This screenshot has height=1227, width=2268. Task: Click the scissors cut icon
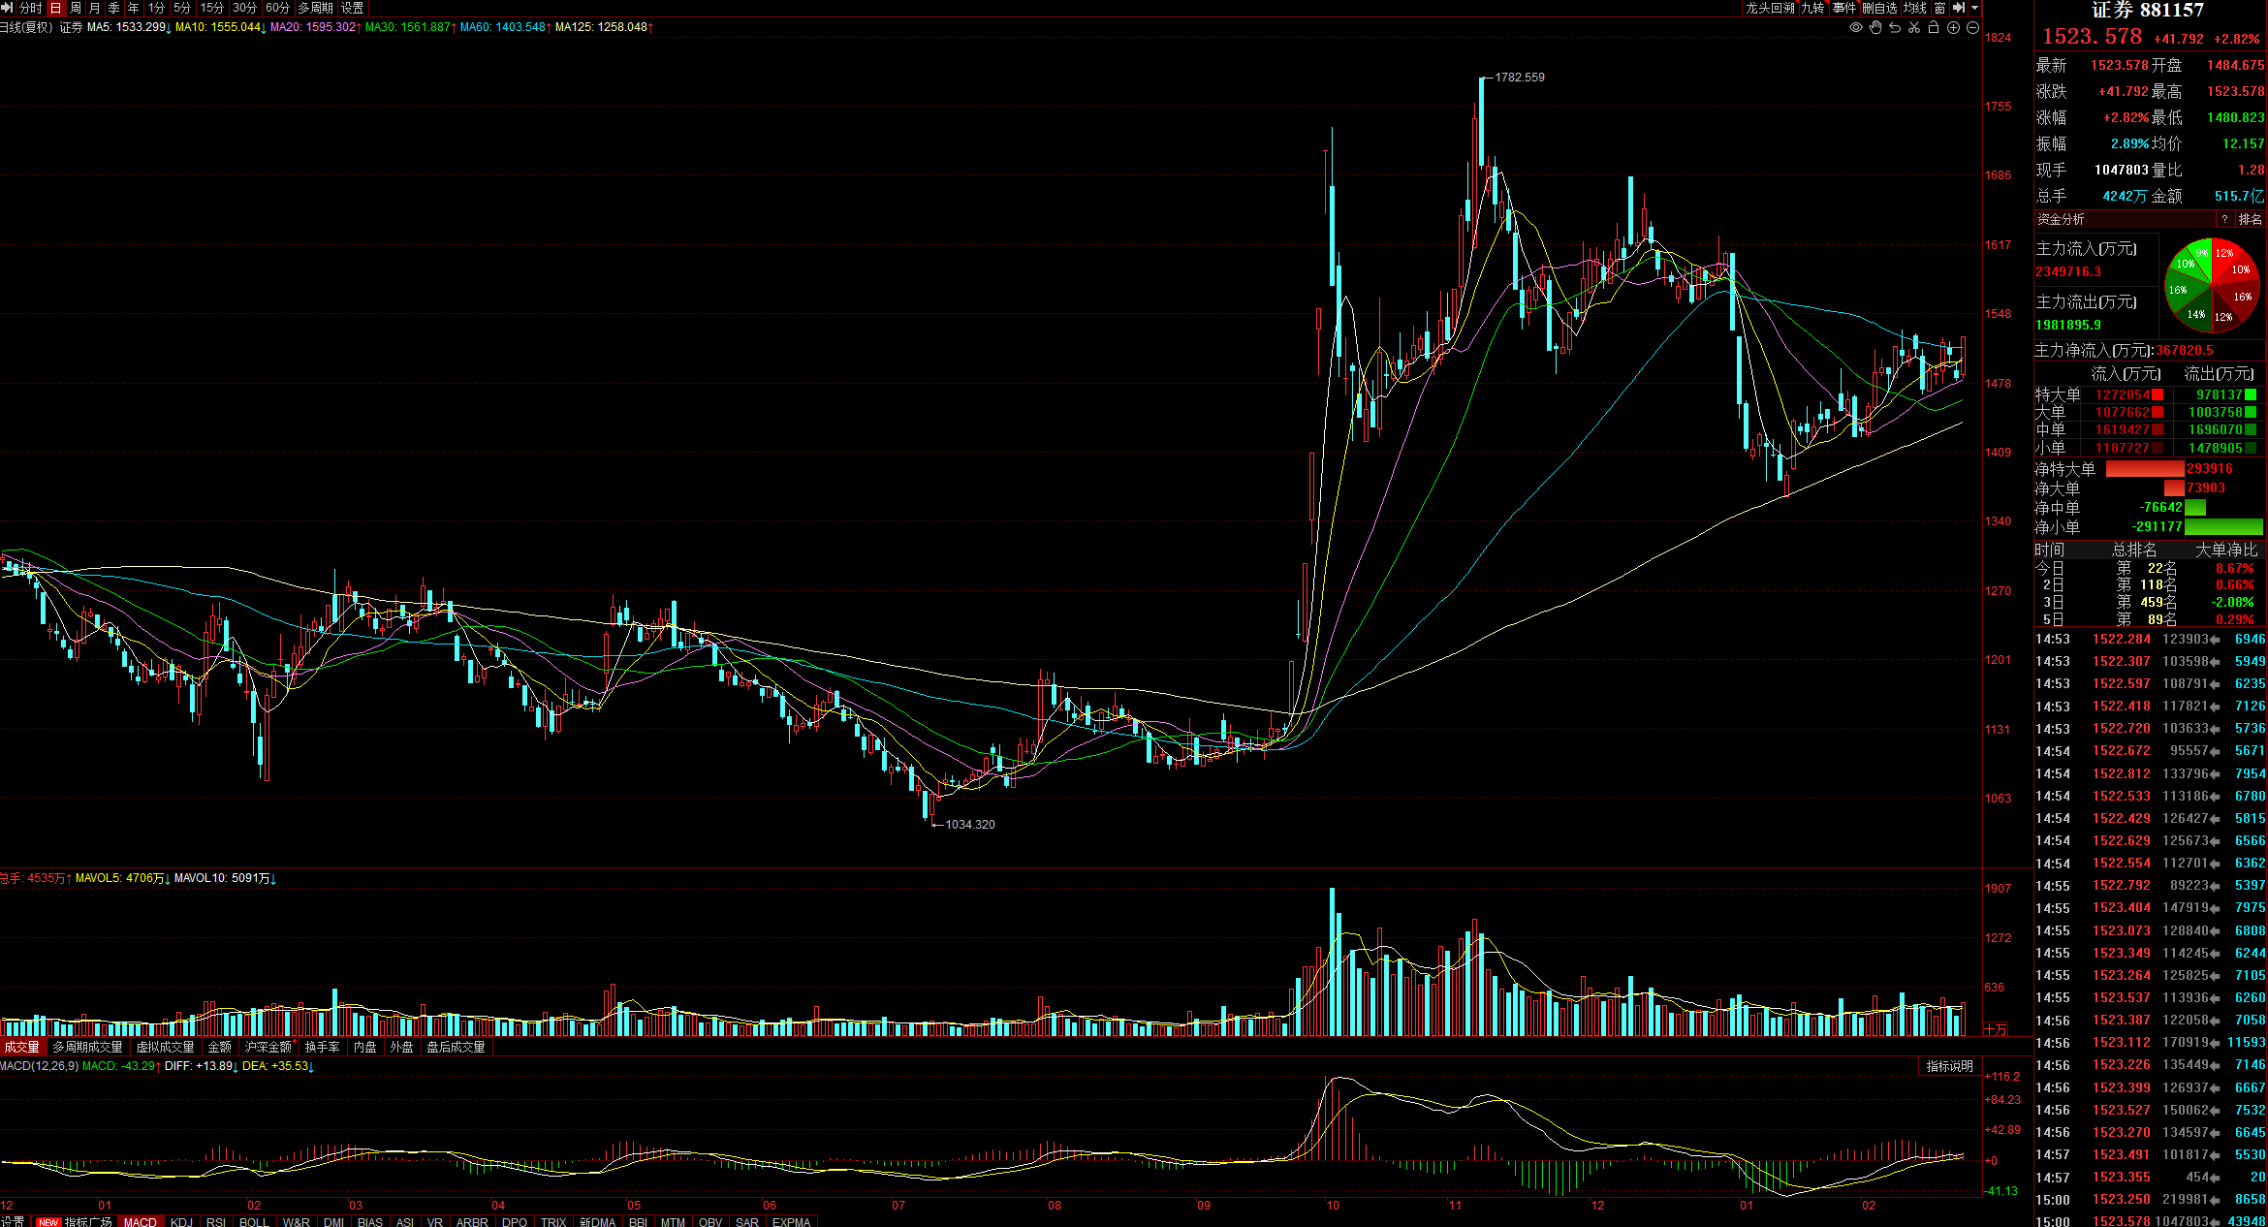click(x=1914, y=27)
